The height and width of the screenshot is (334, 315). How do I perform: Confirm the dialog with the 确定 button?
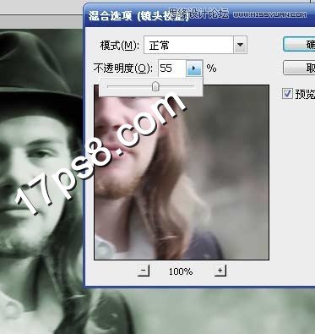click(x=299, y=44)
